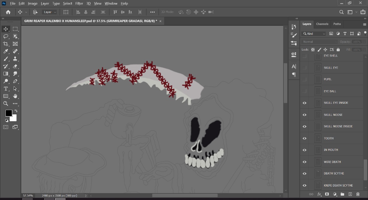Select the Hand tool
The height and width of the screenshot is (200, 368).
15,96
